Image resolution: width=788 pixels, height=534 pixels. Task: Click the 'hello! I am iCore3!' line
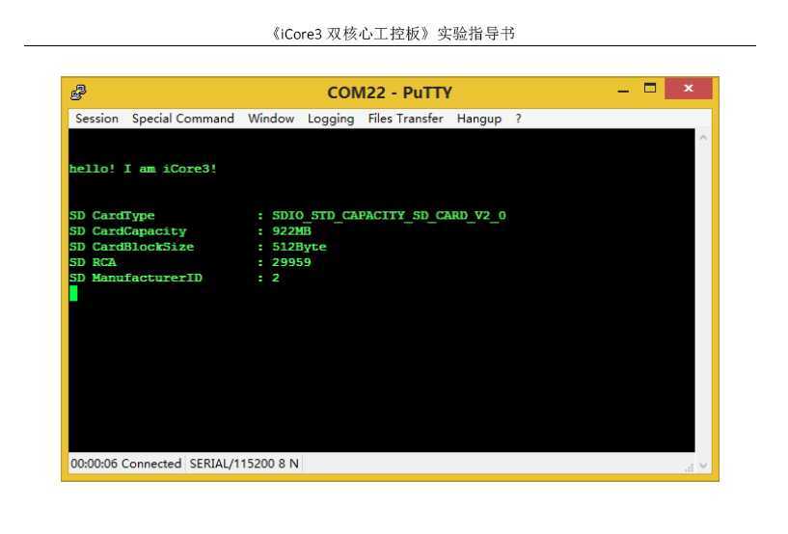coord(143,169)
